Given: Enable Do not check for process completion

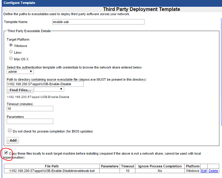Looking at the screenshot, I should (x=10, y=131).
